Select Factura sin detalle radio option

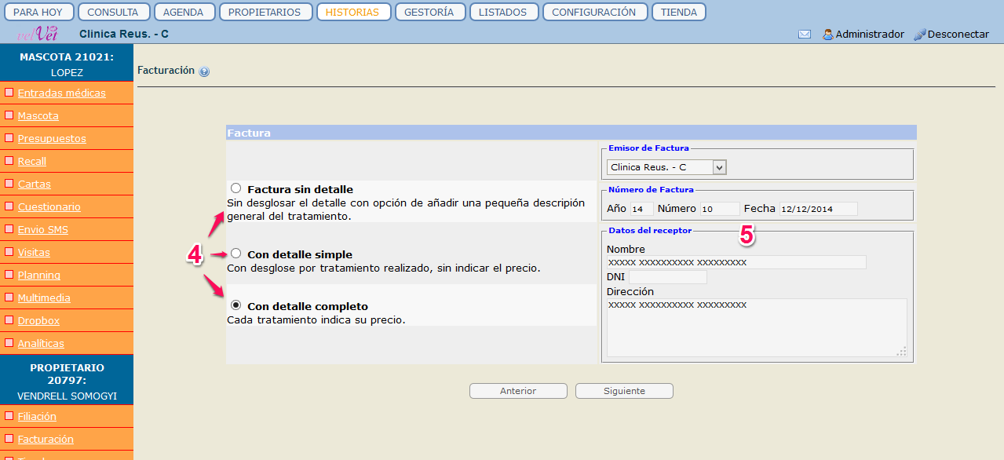[x=235, y=188]
